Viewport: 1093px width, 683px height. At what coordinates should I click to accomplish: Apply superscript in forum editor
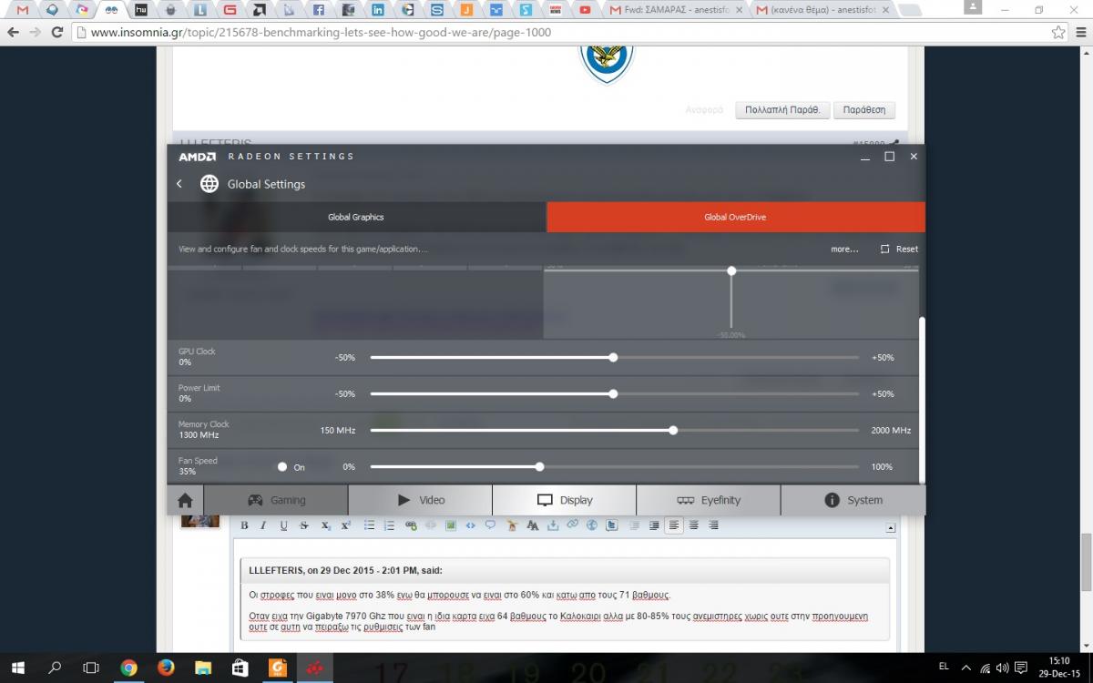pyautogui.click(x=346, y=525)
